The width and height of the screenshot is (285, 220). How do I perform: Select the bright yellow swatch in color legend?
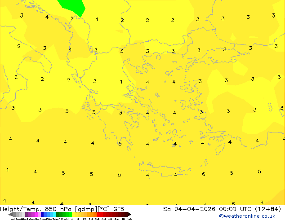[73, 214]
